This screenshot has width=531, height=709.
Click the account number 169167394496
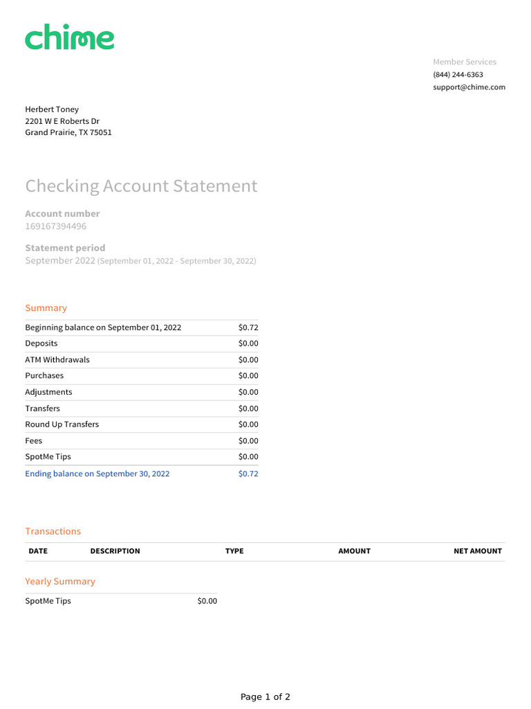click(56, 226)
